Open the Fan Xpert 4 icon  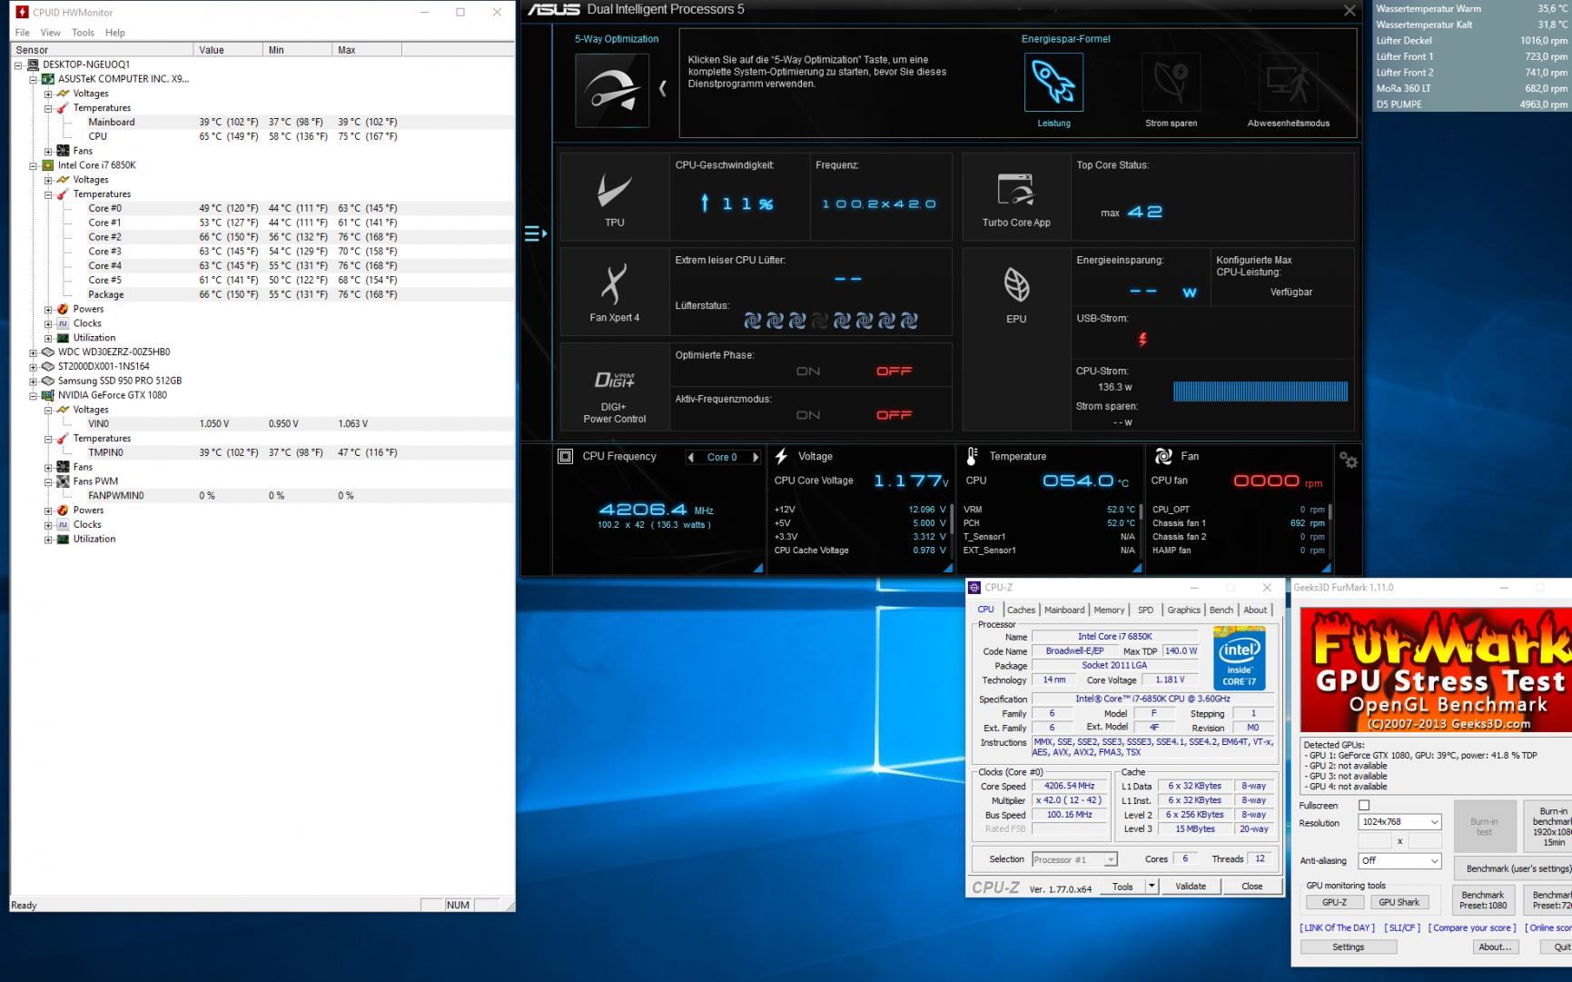pos(614,284)
